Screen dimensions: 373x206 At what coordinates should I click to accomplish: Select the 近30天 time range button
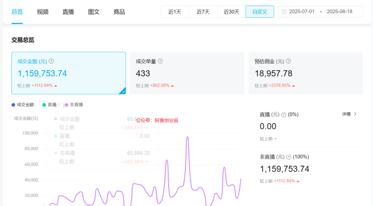click(231, 12)
